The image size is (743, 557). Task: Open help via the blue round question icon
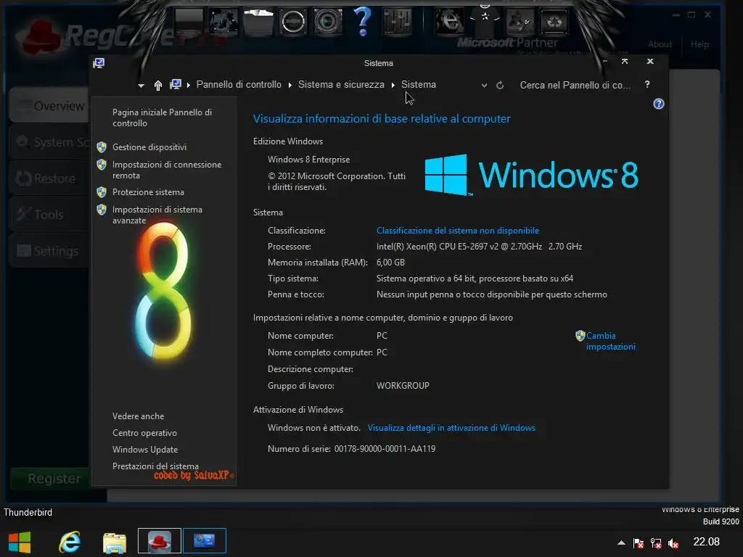click(658, 104)
